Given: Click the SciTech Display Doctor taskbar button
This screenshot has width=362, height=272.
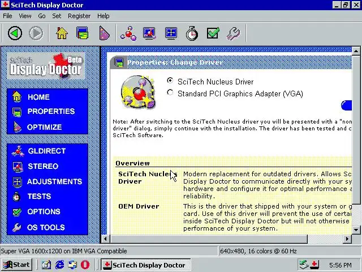Looking at the screenshot, I should pos(146,265).
